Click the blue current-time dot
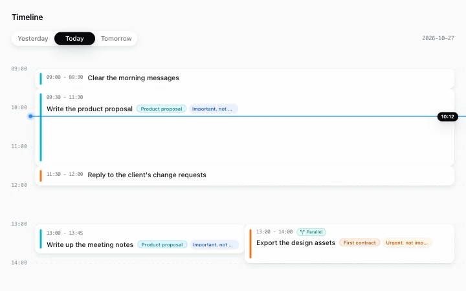Image resolution: width=466 pixels, height=291 pixels. pos(30,116)
